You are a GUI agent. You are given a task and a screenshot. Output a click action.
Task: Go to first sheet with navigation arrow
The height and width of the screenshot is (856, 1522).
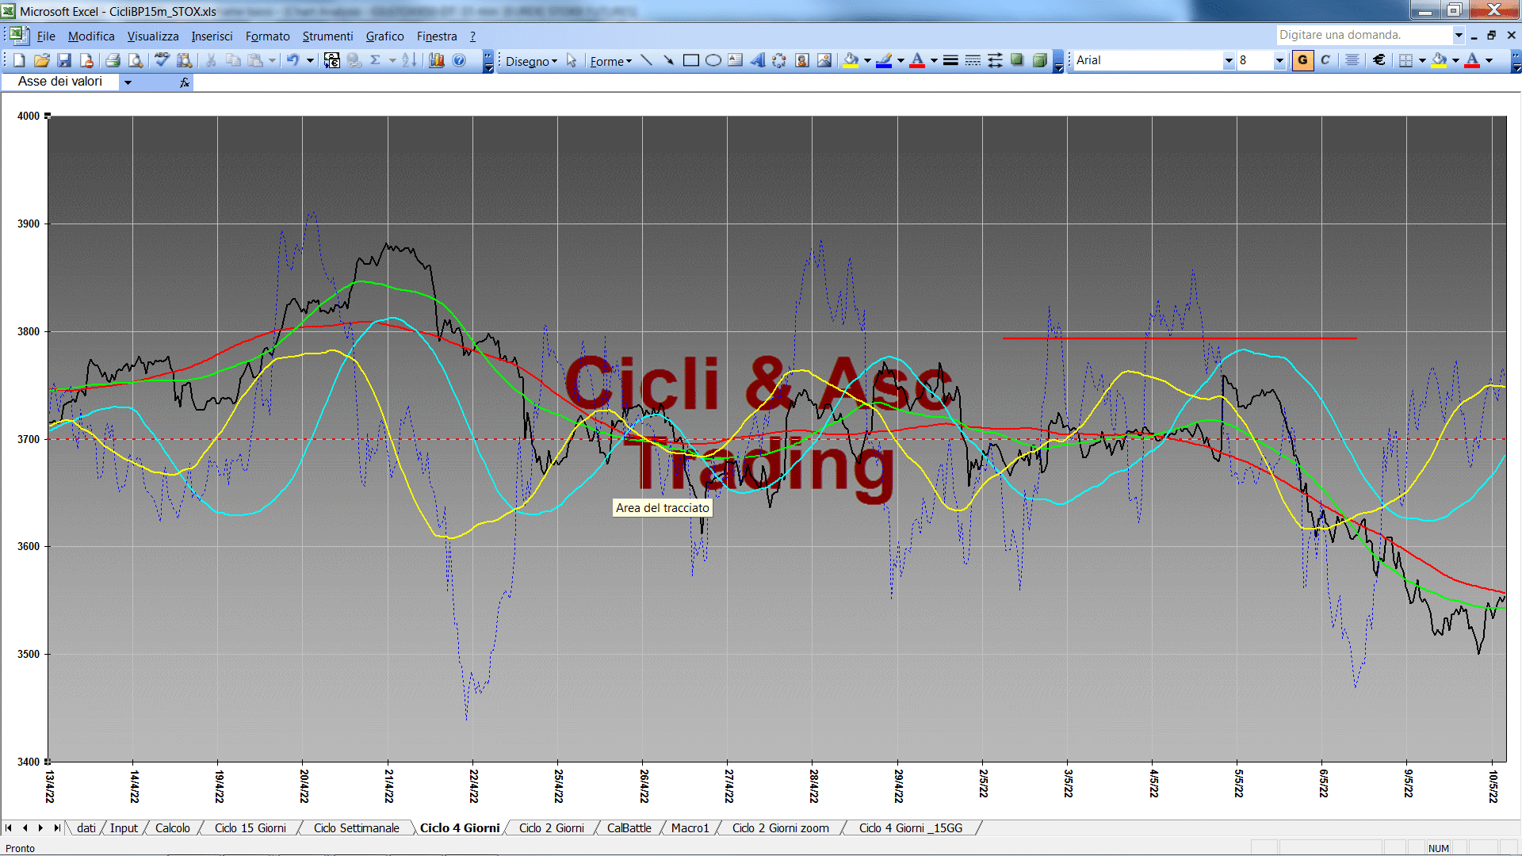[x=9, y=827]
